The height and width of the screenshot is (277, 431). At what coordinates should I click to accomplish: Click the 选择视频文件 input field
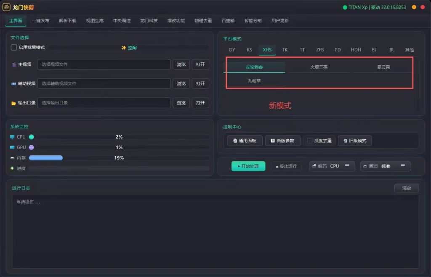pos(104,64)
